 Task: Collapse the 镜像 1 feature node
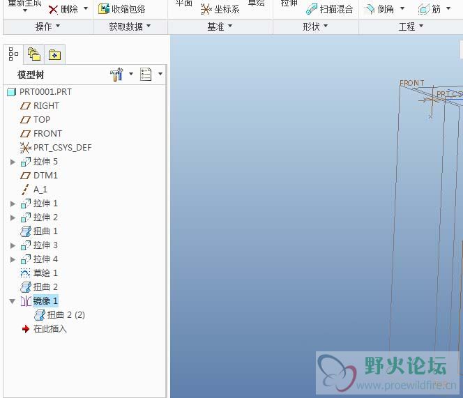pyautogui.click(x=13, y=301)
